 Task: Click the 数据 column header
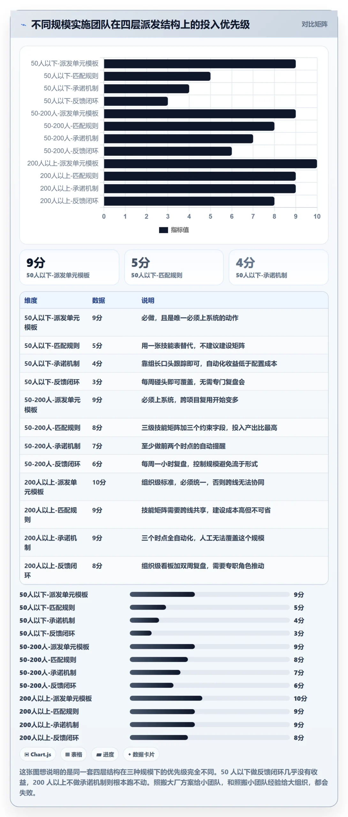(99, 300)
